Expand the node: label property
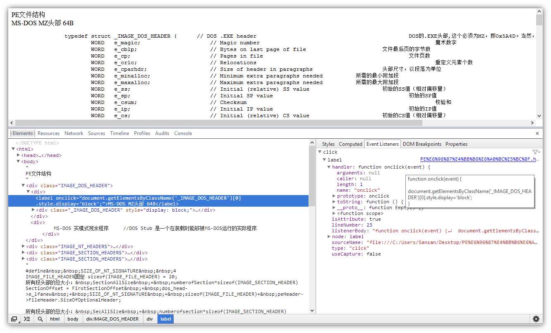551x333 pixels. (329, 236)
